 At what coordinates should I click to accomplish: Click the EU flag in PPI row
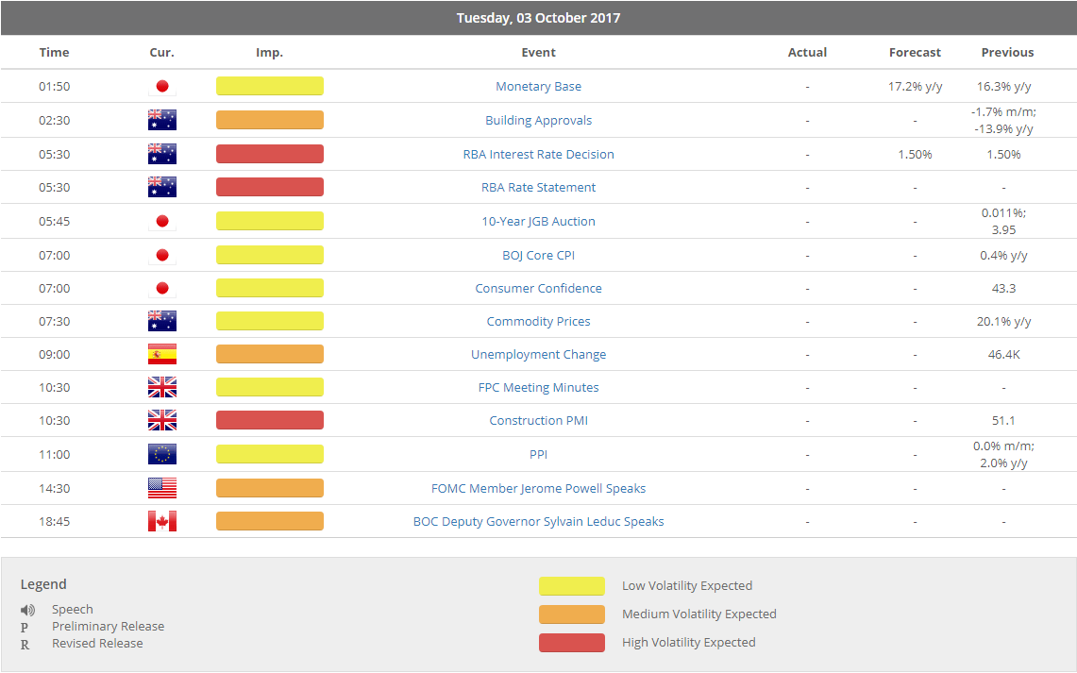point(161,455)
